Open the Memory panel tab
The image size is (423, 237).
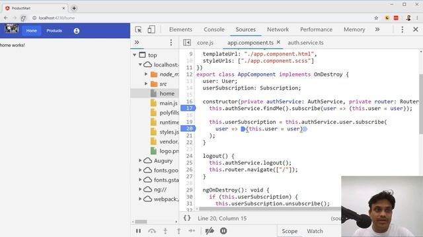[354, 30]
